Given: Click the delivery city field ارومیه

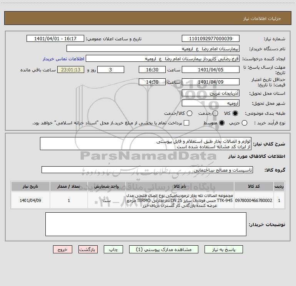Looking at the screenshot, I should tap(211, 103).
